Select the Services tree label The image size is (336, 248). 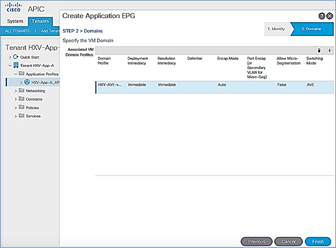click(x=33, y=116)
